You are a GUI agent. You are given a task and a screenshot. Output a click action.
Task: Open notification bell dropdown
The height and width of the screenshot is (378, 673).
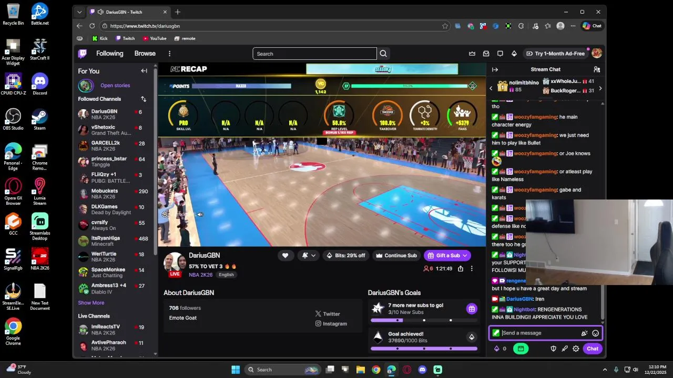coord(309,256)
